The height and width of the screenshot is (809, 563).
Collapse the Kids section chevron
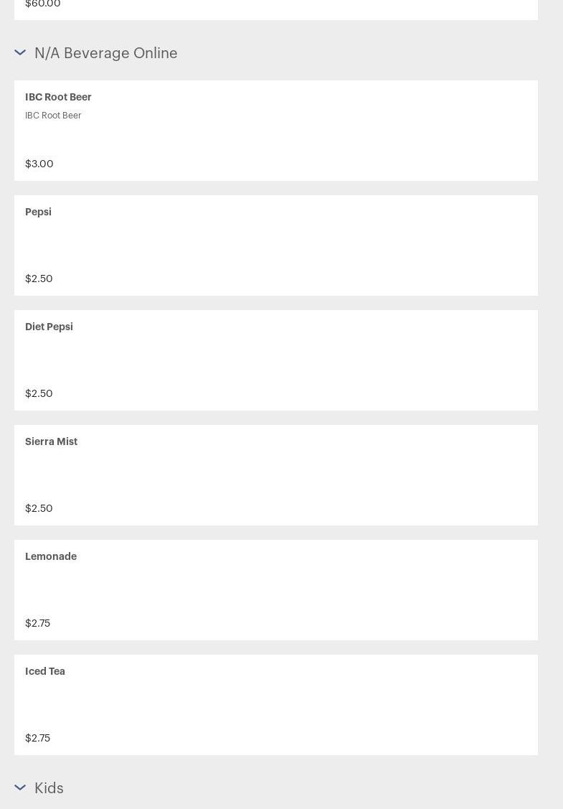point(20,787)
